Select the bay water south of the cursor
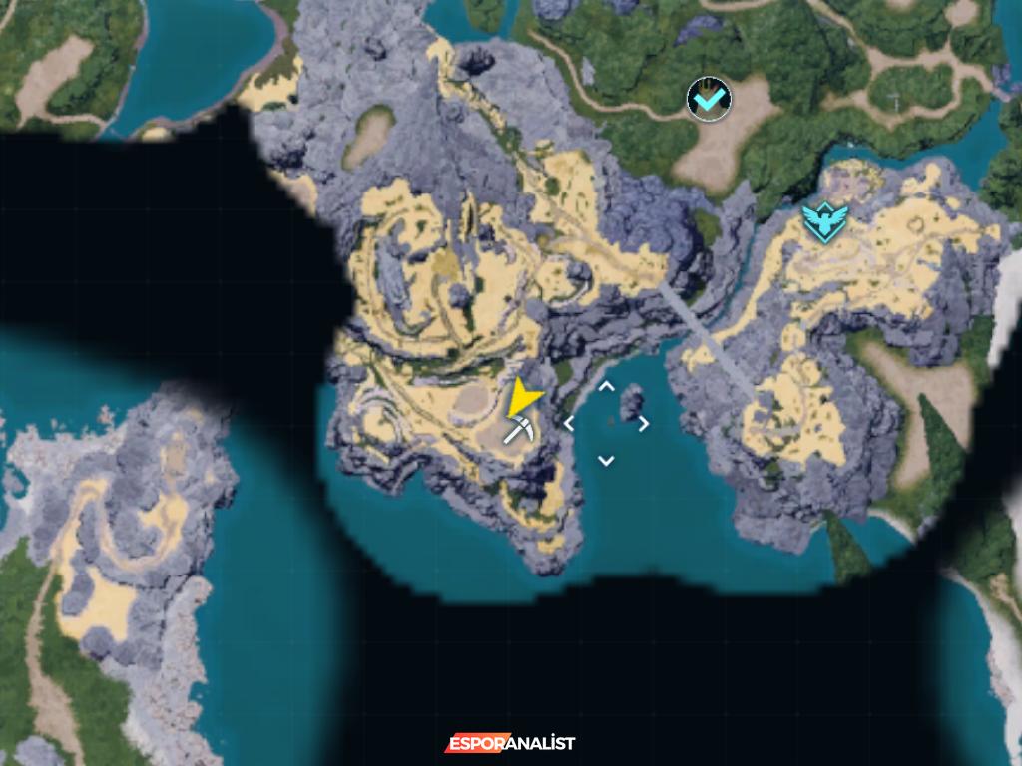Screen dimensions: 1022x766 [x=639, y=519]
